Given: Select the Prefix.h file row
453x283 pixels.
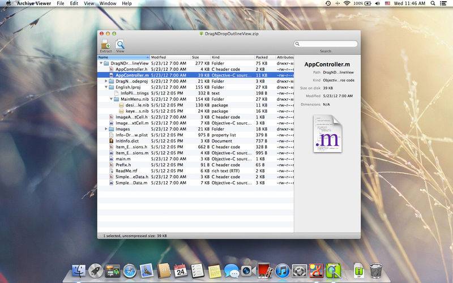Looking at the screenshot, I should [195, 165].
